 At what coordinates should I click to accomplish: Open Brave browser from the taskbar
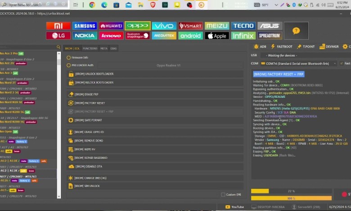[x=153, y=4]
